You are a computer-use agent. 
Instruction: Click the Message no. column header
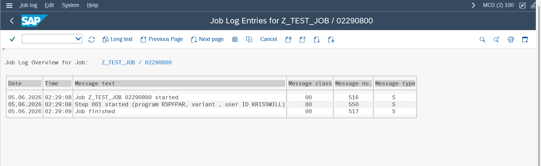[353, 83]
